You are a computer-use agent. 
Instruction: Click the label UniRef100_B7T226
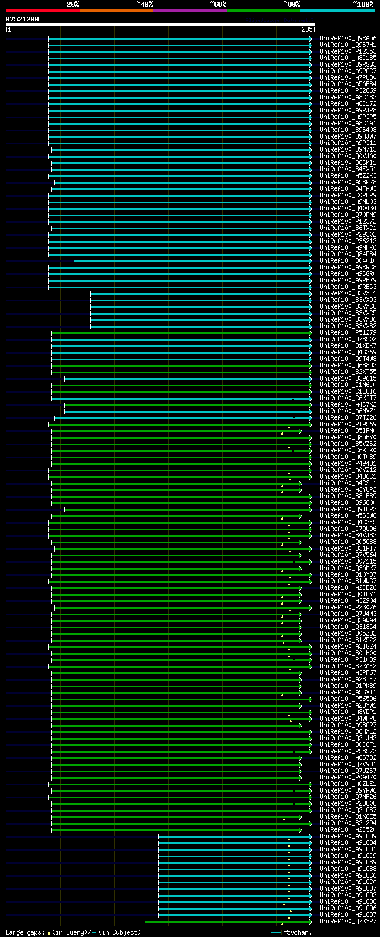(x=348, y=417)
